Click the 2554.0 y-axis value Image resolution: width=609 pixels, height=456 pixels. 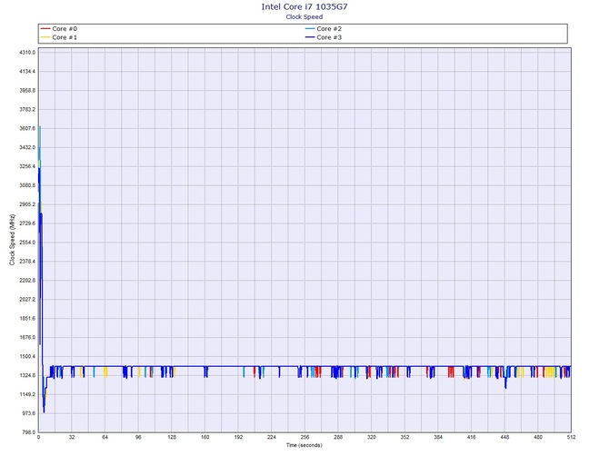[x=27, y=243]
